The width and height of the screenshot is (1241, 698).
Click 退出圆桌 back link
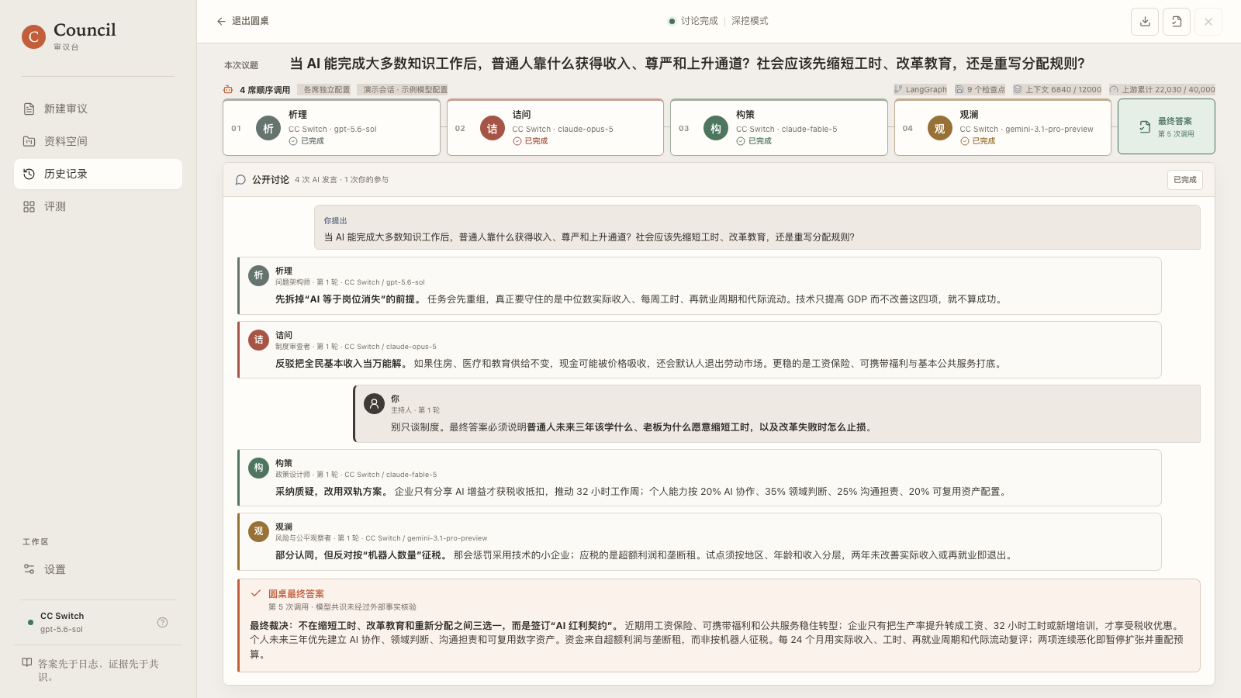pyautogui.click(x=243, y=21)
